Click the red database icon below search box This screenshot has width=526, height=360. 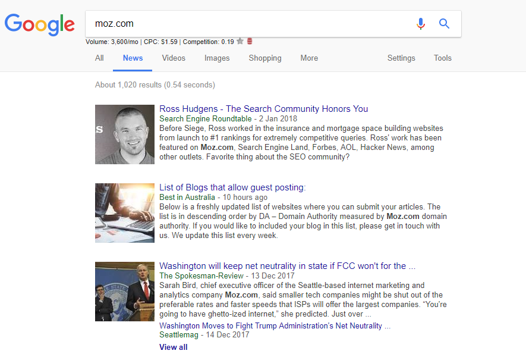[249, 42]
